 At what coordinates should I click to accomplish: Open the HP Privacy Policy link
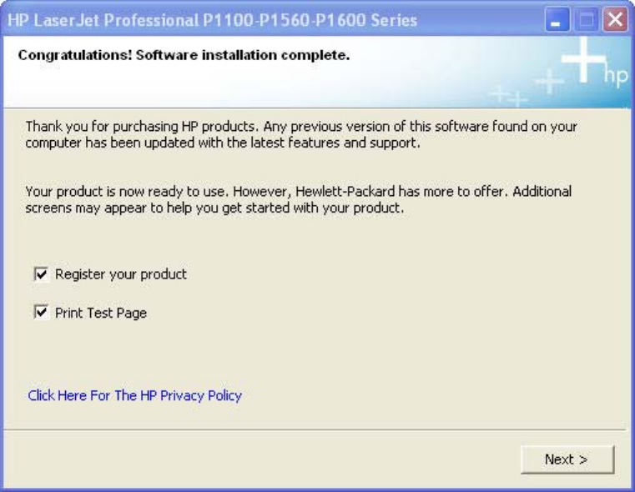click(x=135, y=395)
